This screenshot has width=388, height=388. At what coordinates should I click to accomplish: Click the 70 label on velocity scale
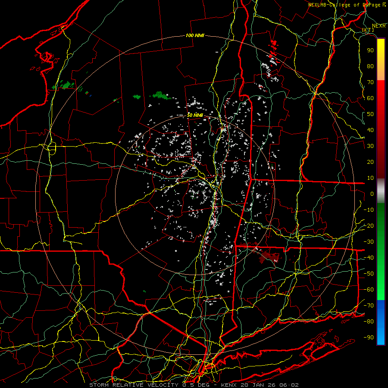pos(370,82)
